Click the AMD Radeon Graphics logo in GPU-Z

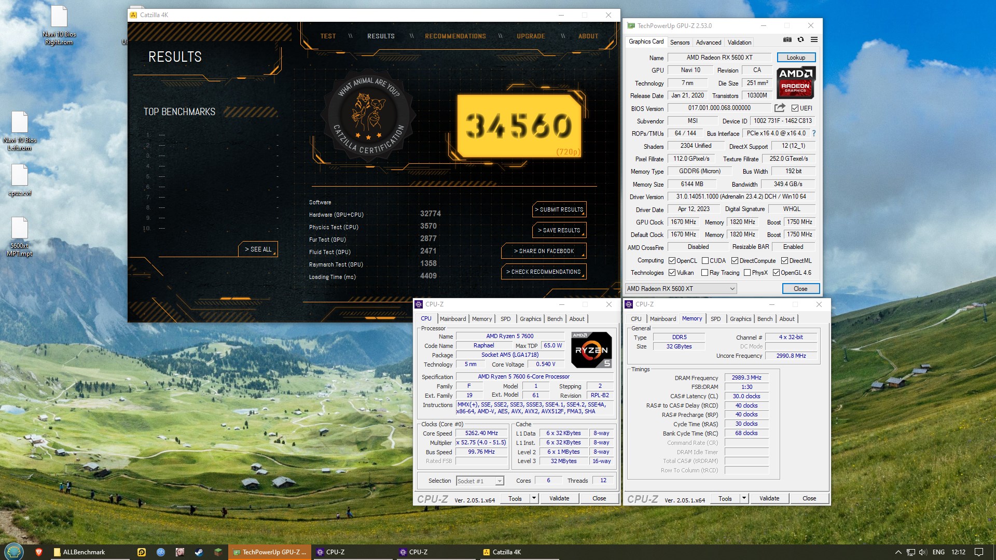tap(796, 82)
